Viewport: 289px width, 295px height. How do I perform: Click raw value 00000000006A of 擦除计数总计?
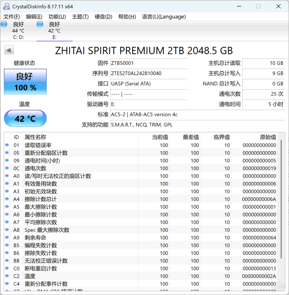click(x=259, y=199)
